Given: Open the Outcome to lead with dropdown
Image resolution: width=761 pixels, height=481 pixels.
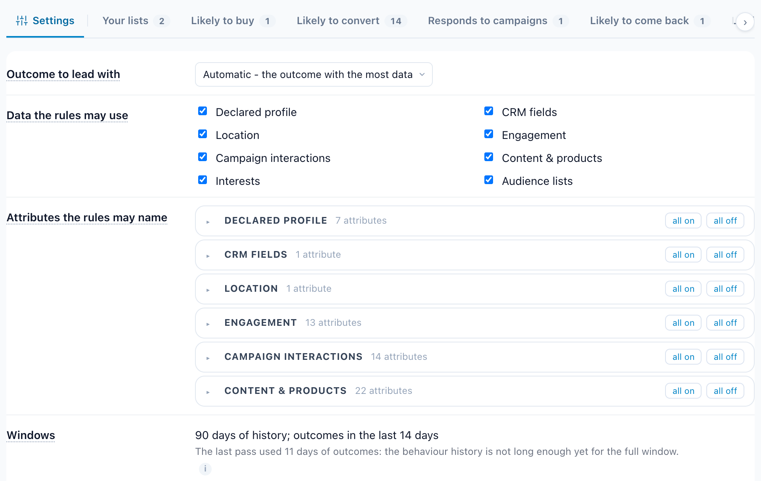Looking at the screenshot, I should 314,74.
